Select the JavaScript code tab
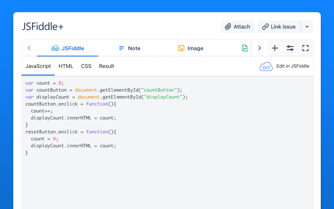Screen dimensions: 334x209 pos(38,66)
